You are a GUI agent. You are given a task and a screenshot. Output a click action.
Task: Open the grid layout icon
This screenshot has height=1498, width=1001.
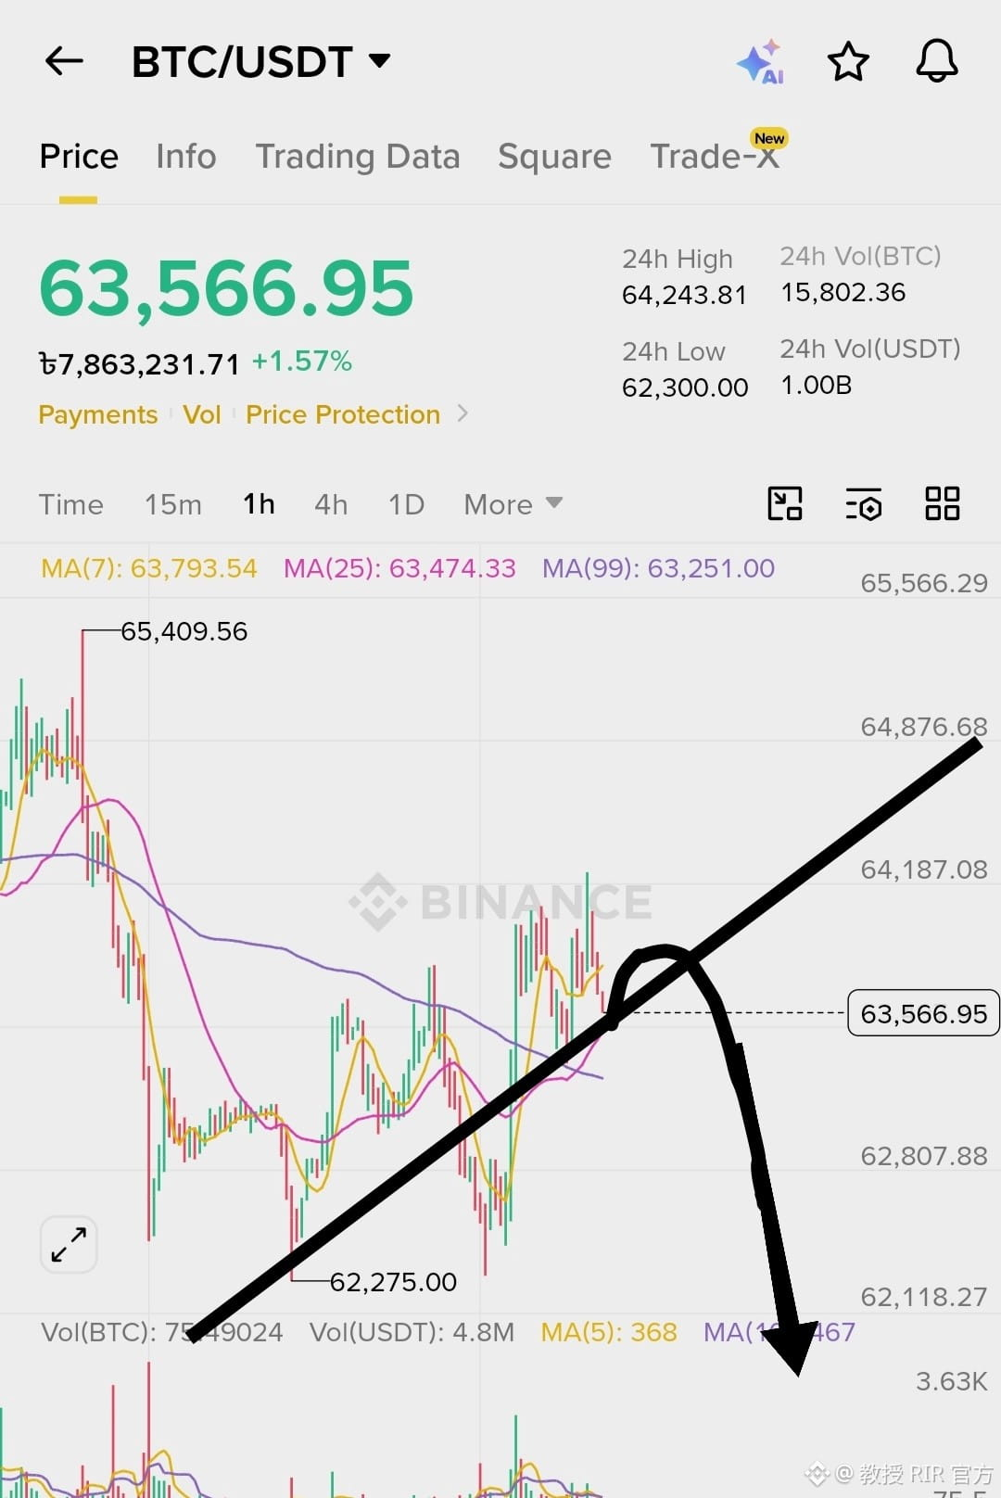tap(943, 504)
